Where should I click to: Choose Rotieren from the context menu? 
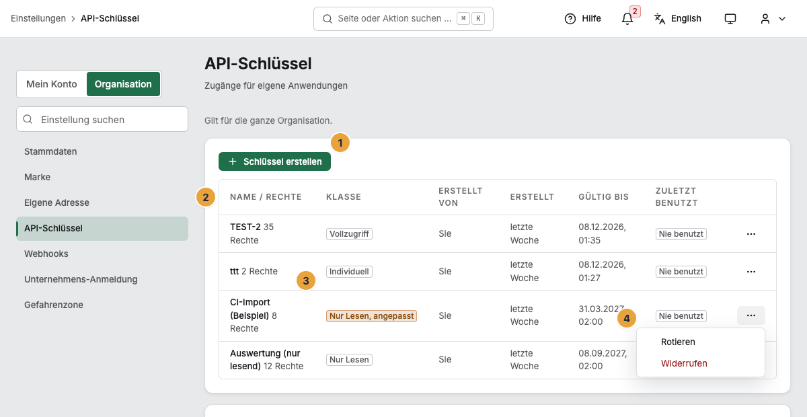point(701,342)
